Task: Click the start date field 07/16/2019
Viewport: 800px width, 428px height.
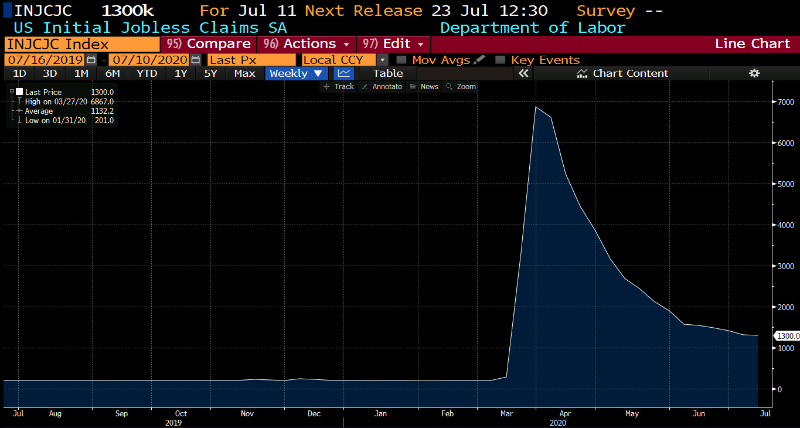Action: [44, 60]
